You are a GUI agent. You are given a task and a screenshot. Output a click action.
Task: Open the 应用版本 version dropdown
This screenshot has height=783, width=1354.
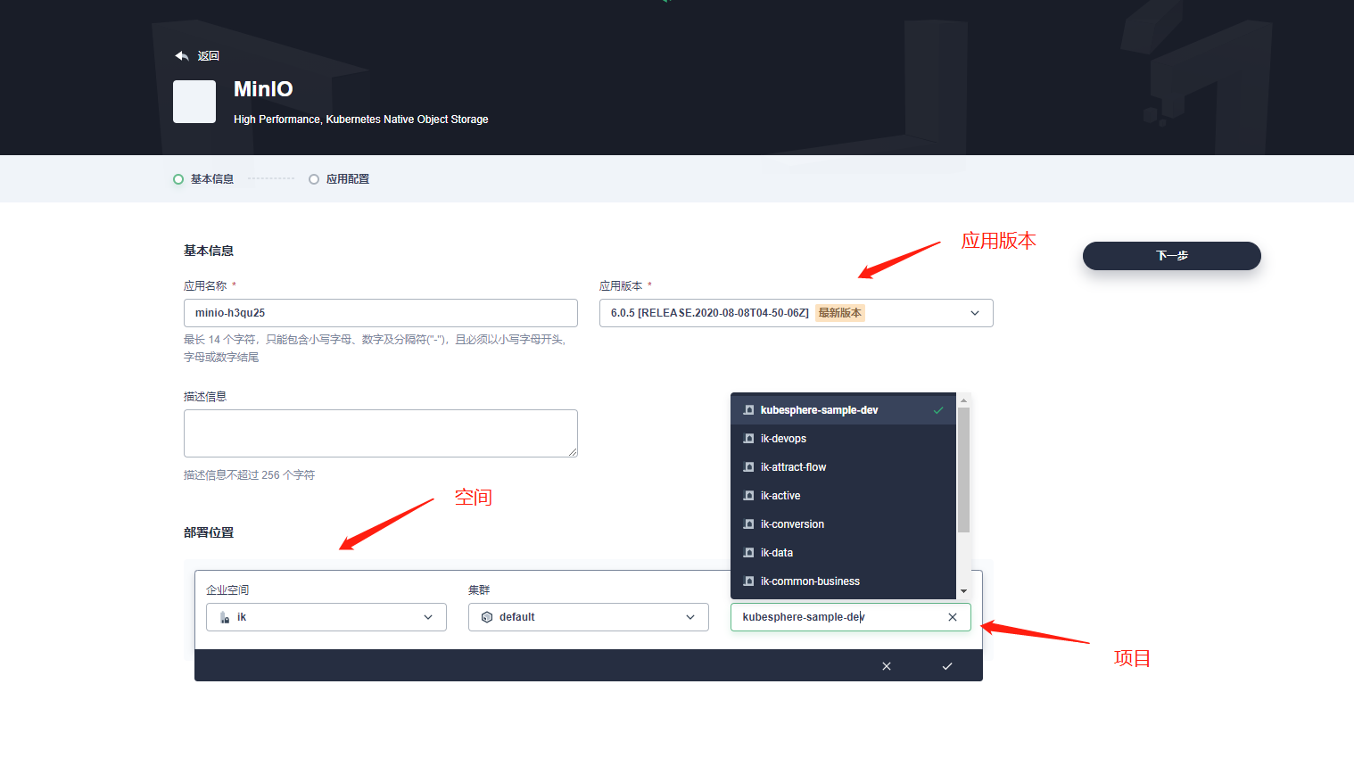pos(975,312)
